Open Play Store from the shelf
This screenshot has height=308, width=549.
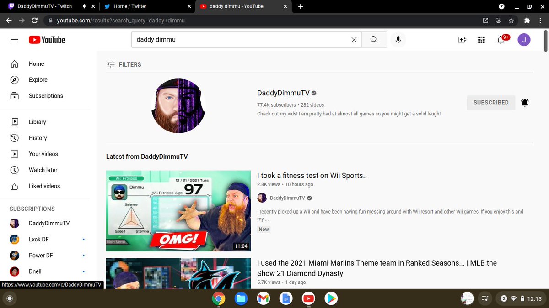pyautogui.click(x=331, y=298)
